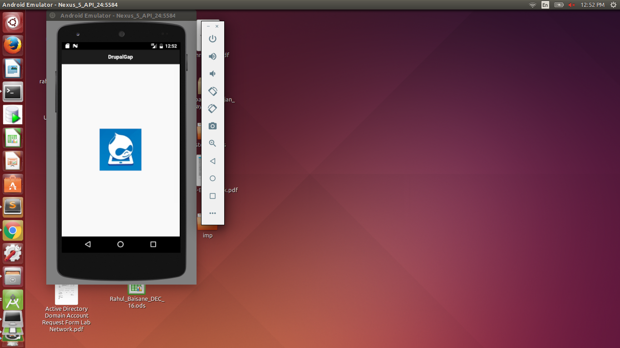Click the volume down icon in emulator toolbar
The width and height of the screenshot is (620, 348).
coord(212,73)
